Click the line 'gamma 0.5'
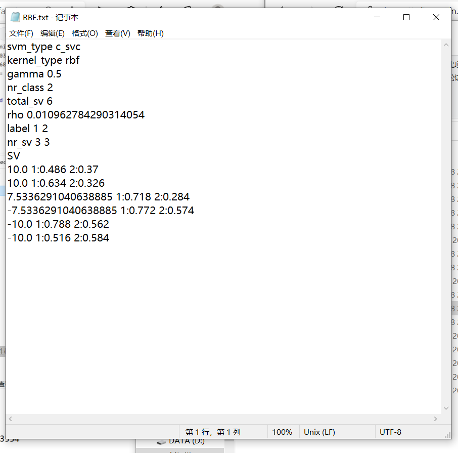458x453 pixels. [34, 74]
